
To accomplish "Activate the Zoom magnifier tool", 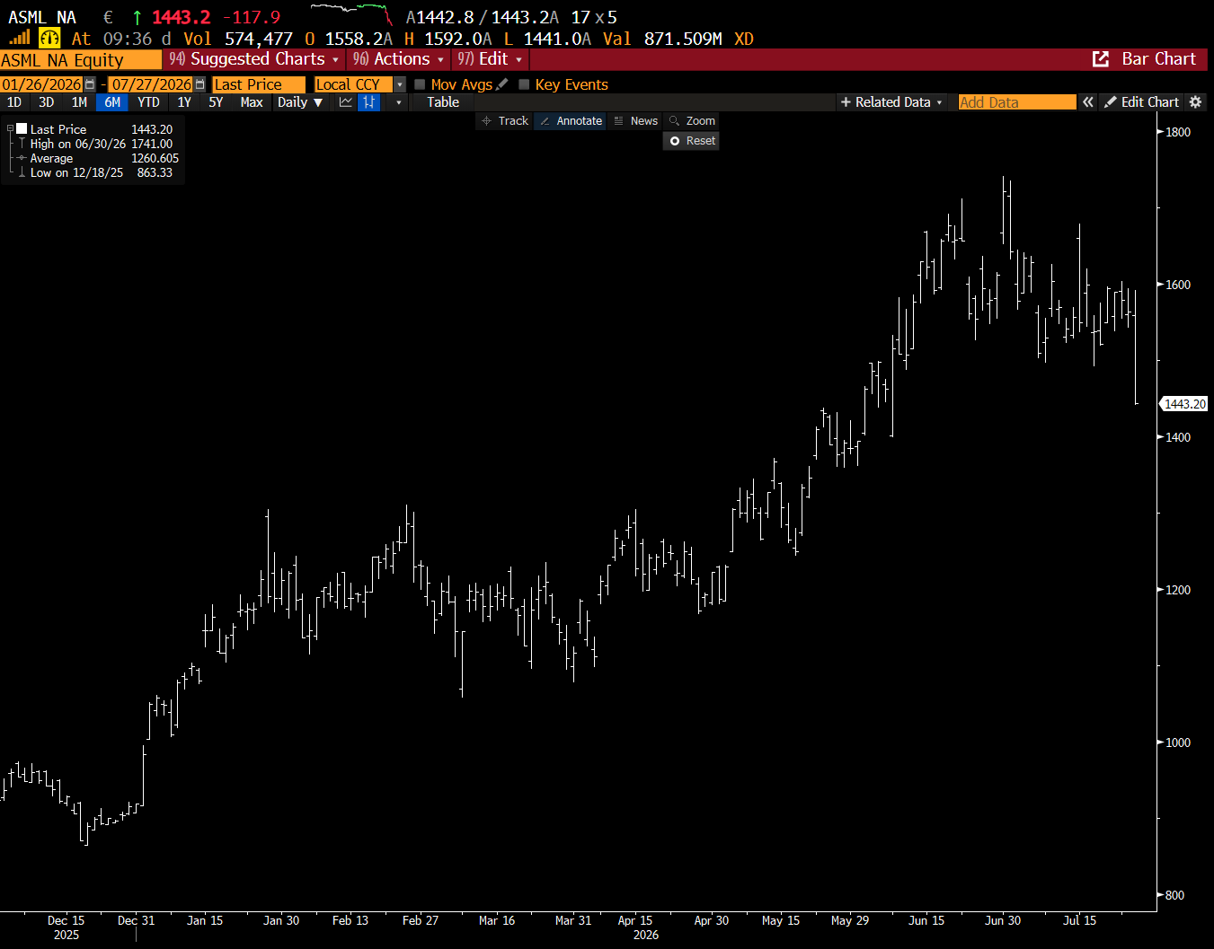I will [x=692, y=121].
